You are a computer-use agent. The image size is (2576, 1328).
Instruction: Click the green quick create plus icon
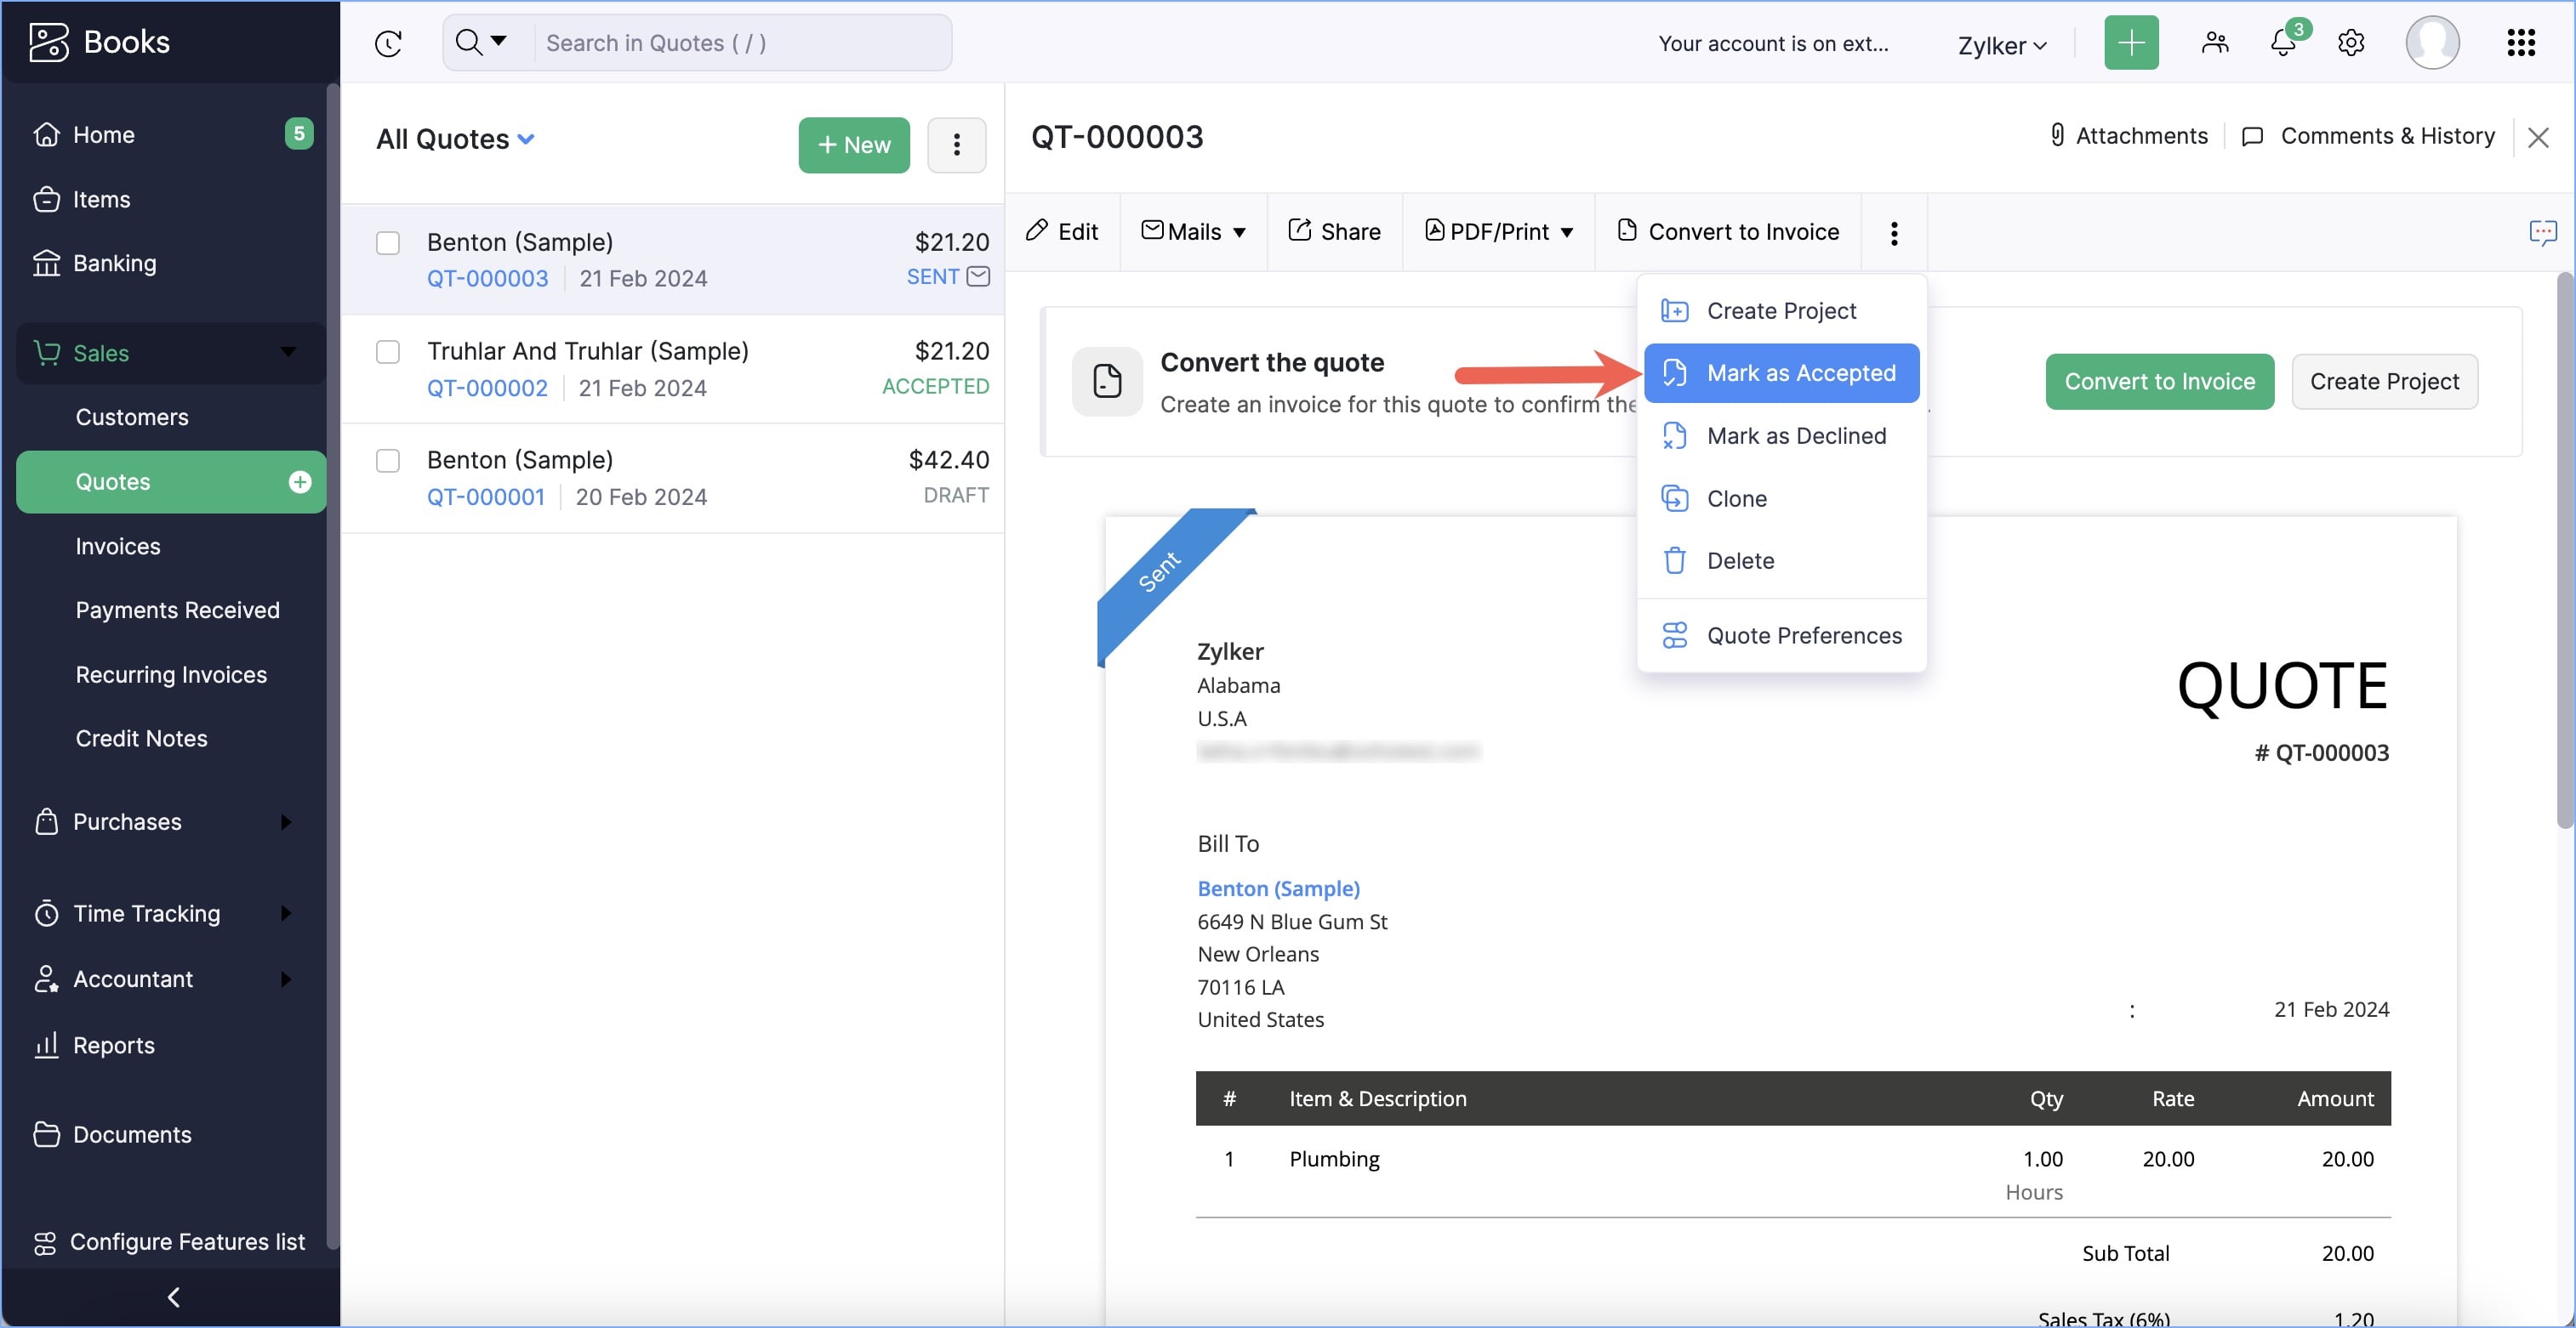tap(2131, 43)
